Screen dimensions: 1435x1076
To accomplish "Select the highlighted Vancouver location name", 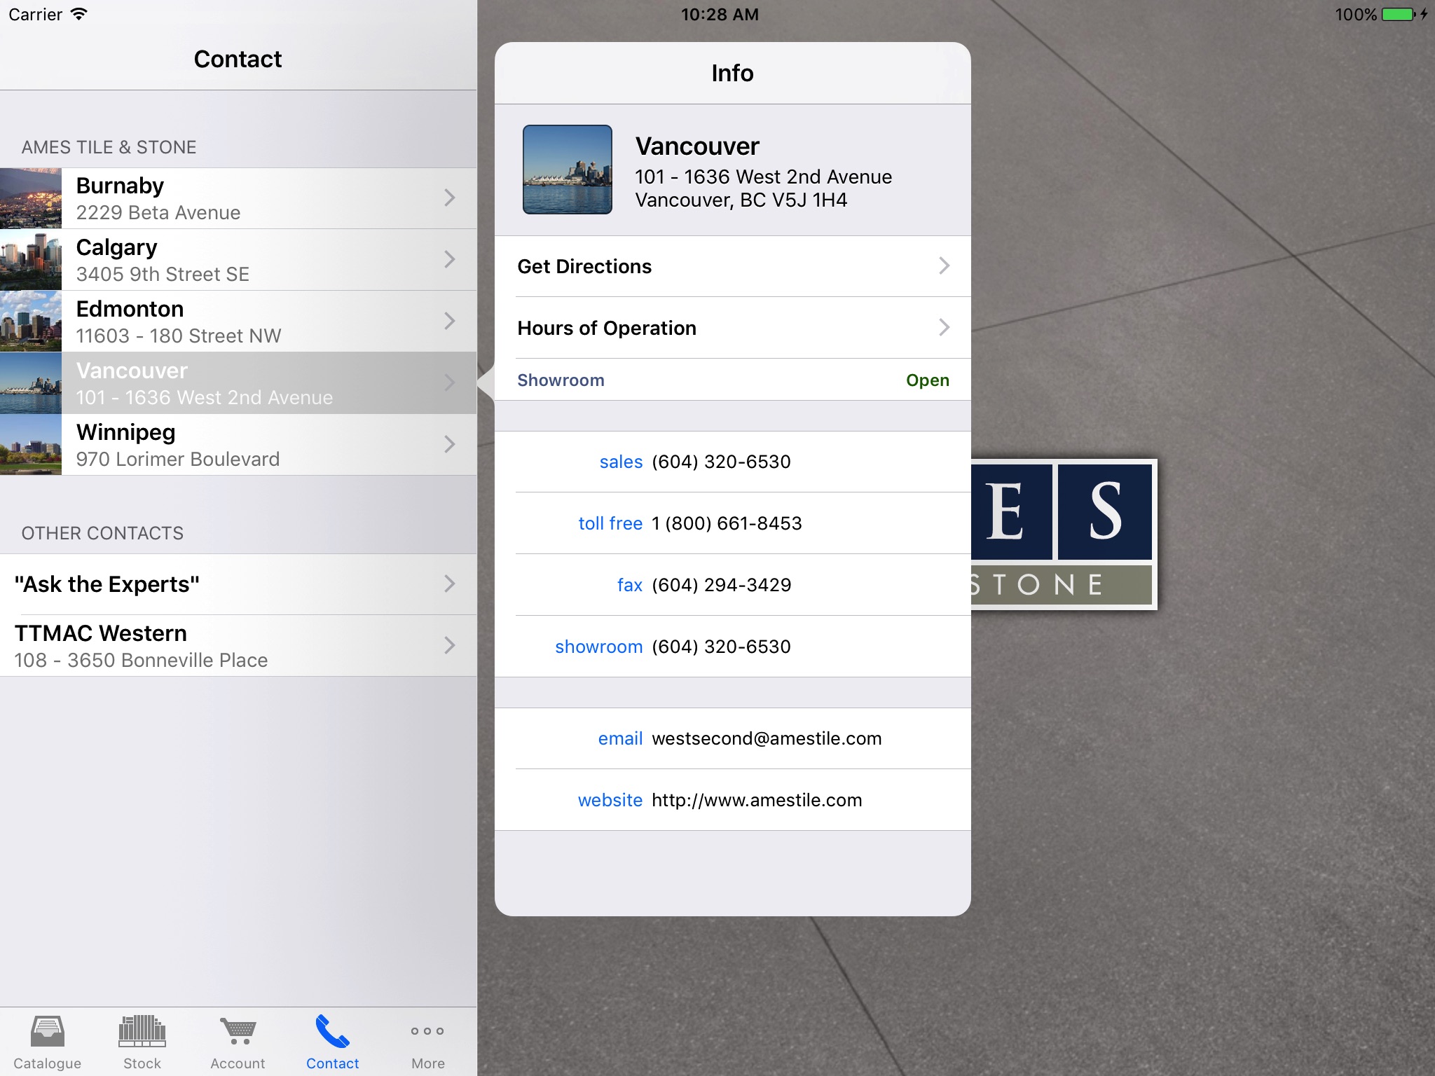I will pos(132,371).
